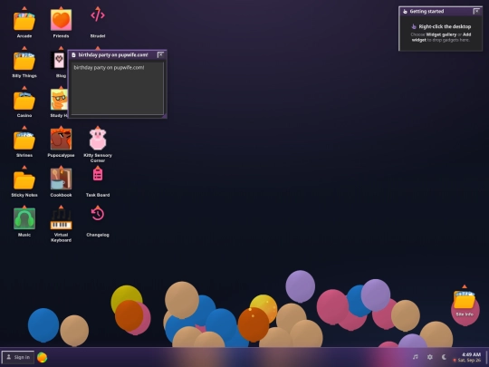
Task: Click inside the birthday party note text area
Action: tap(117, 88)
